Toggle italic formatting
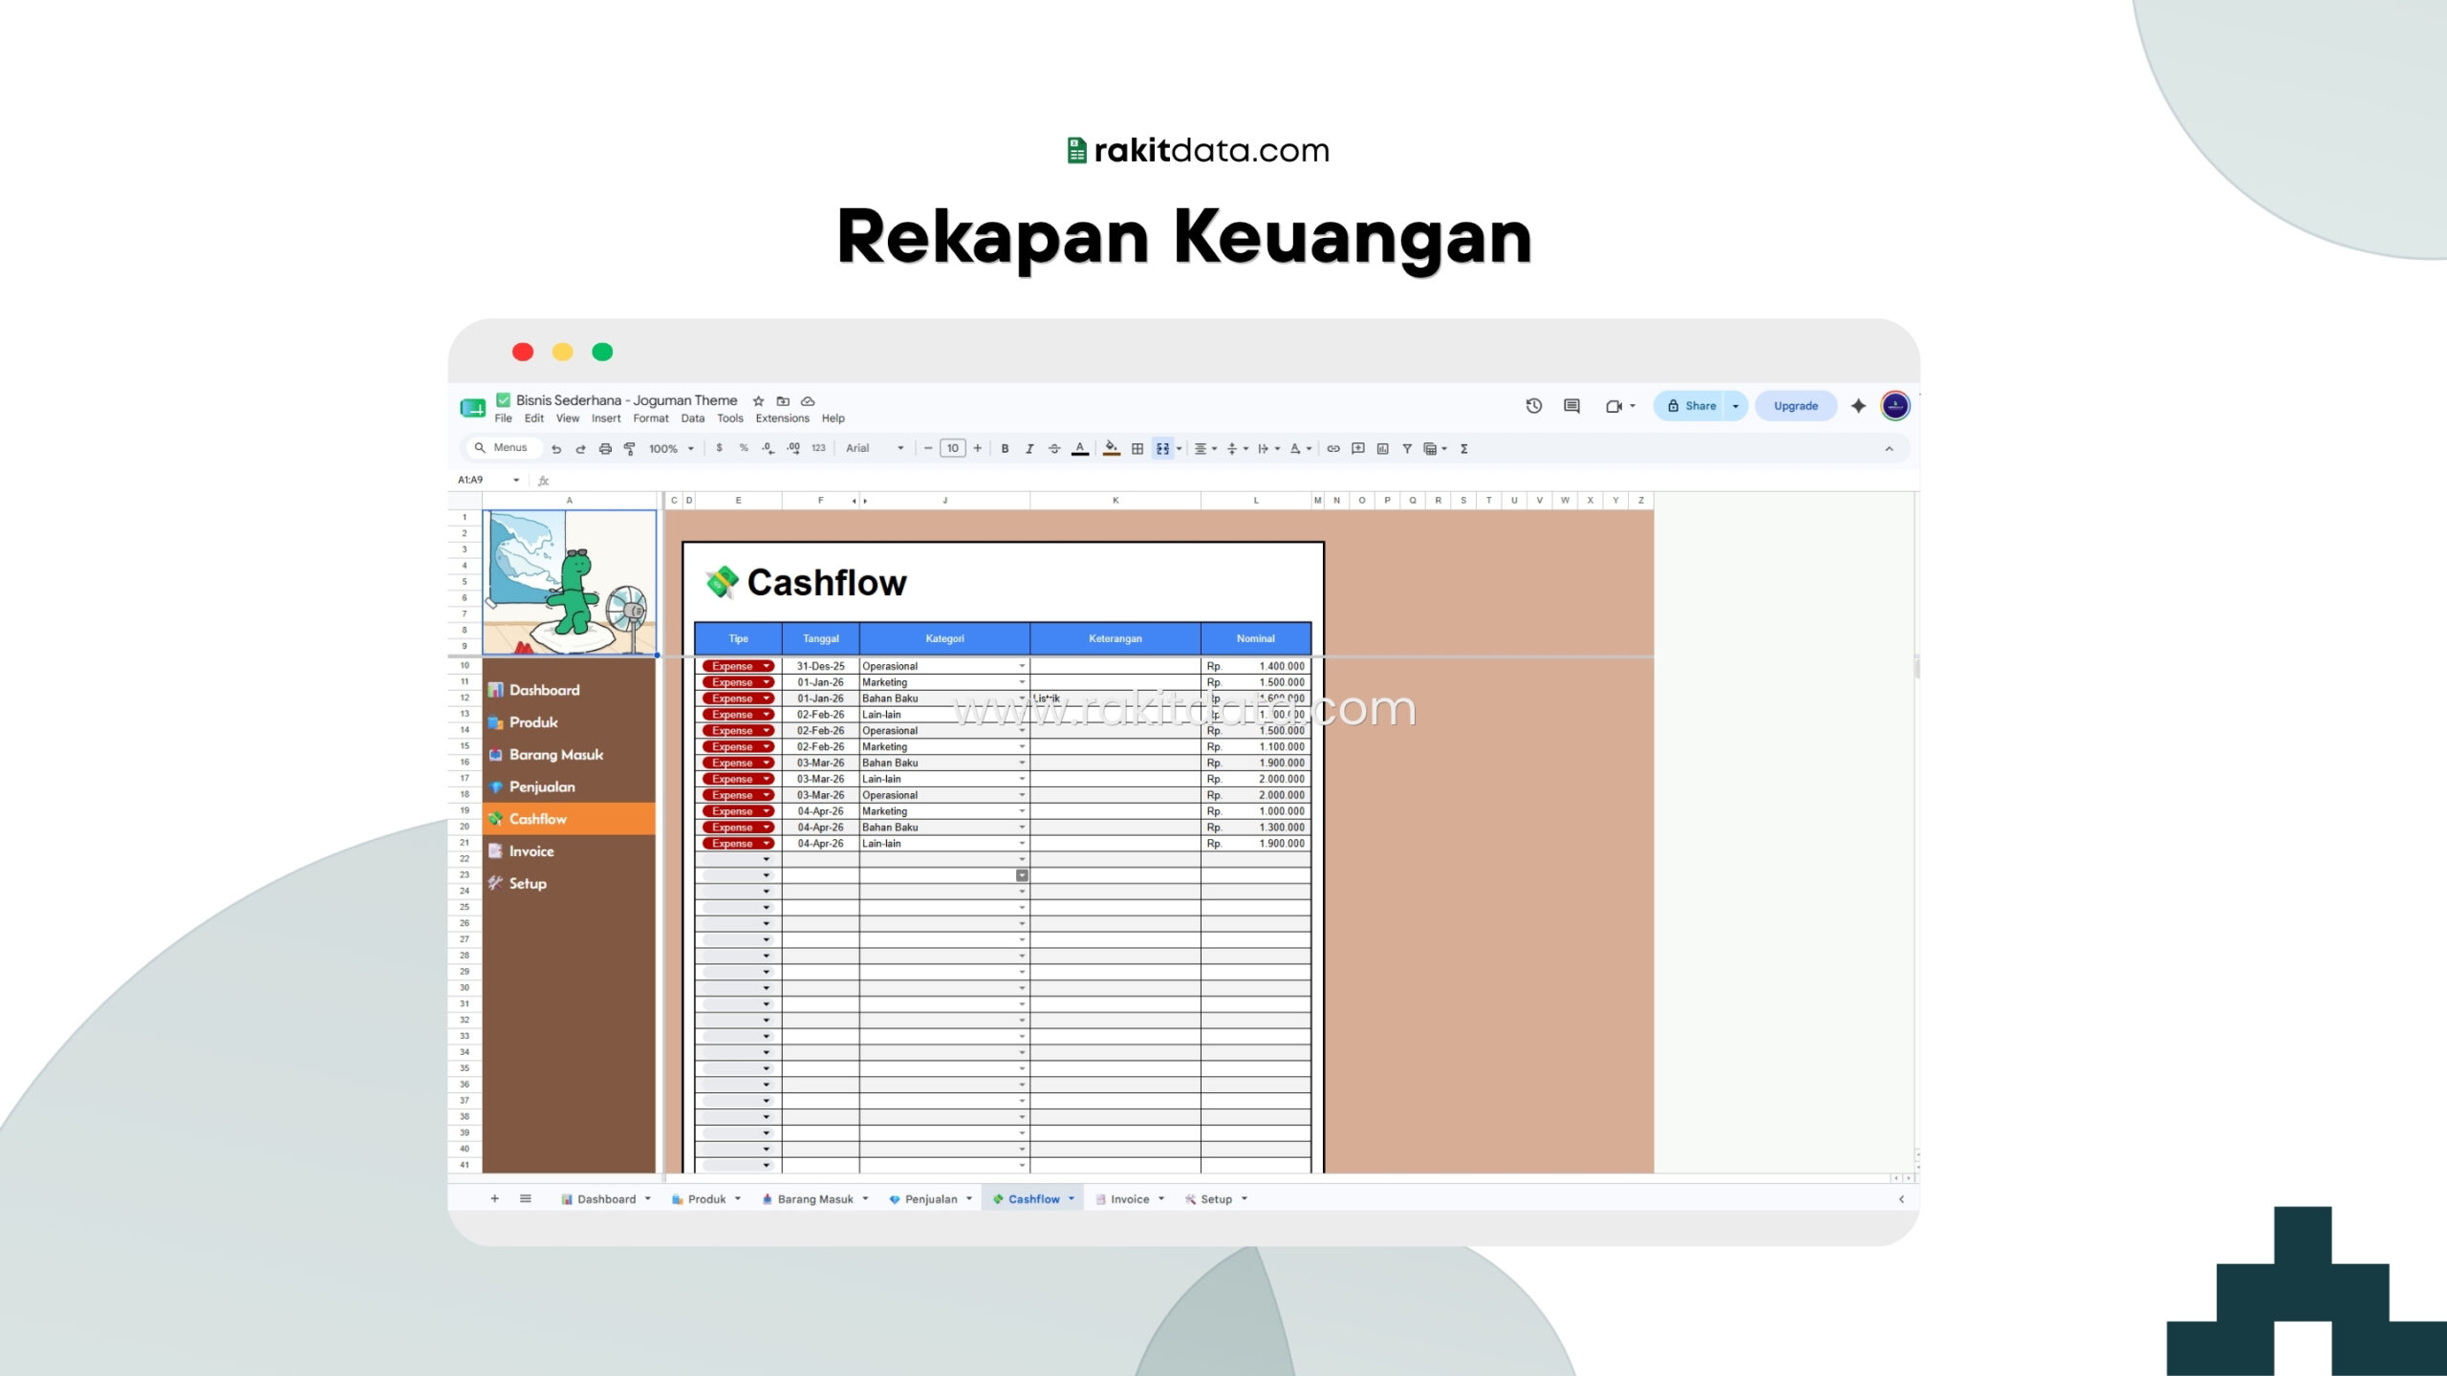 tap(1029, 448)
